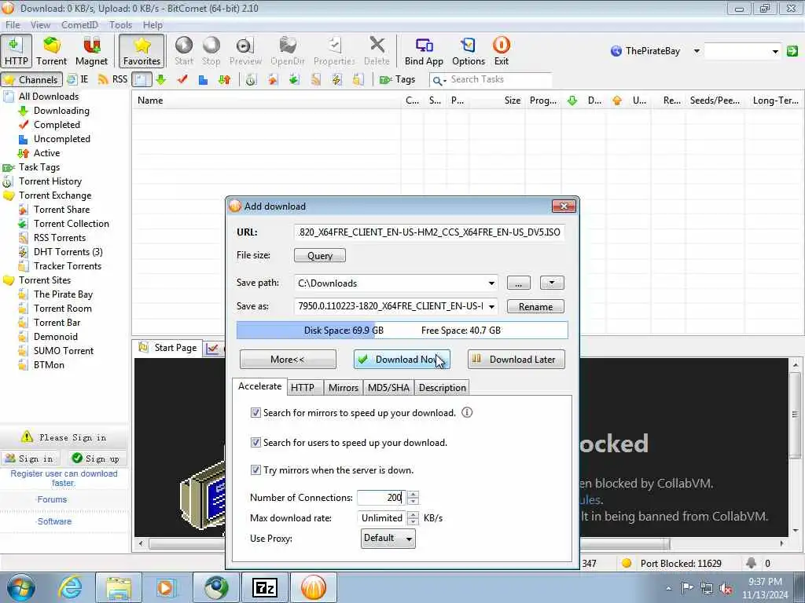Click the Tags icon in toolbar
The height and width of the screenshot is (603, 805).
tap(397, 79)
